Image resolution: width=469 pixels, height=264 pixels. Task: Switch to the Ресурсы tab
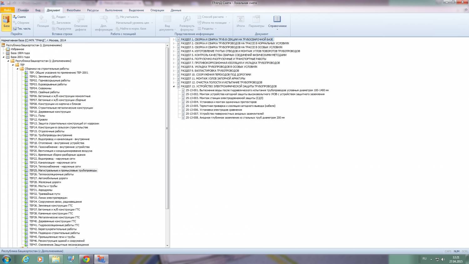(93, 10)
